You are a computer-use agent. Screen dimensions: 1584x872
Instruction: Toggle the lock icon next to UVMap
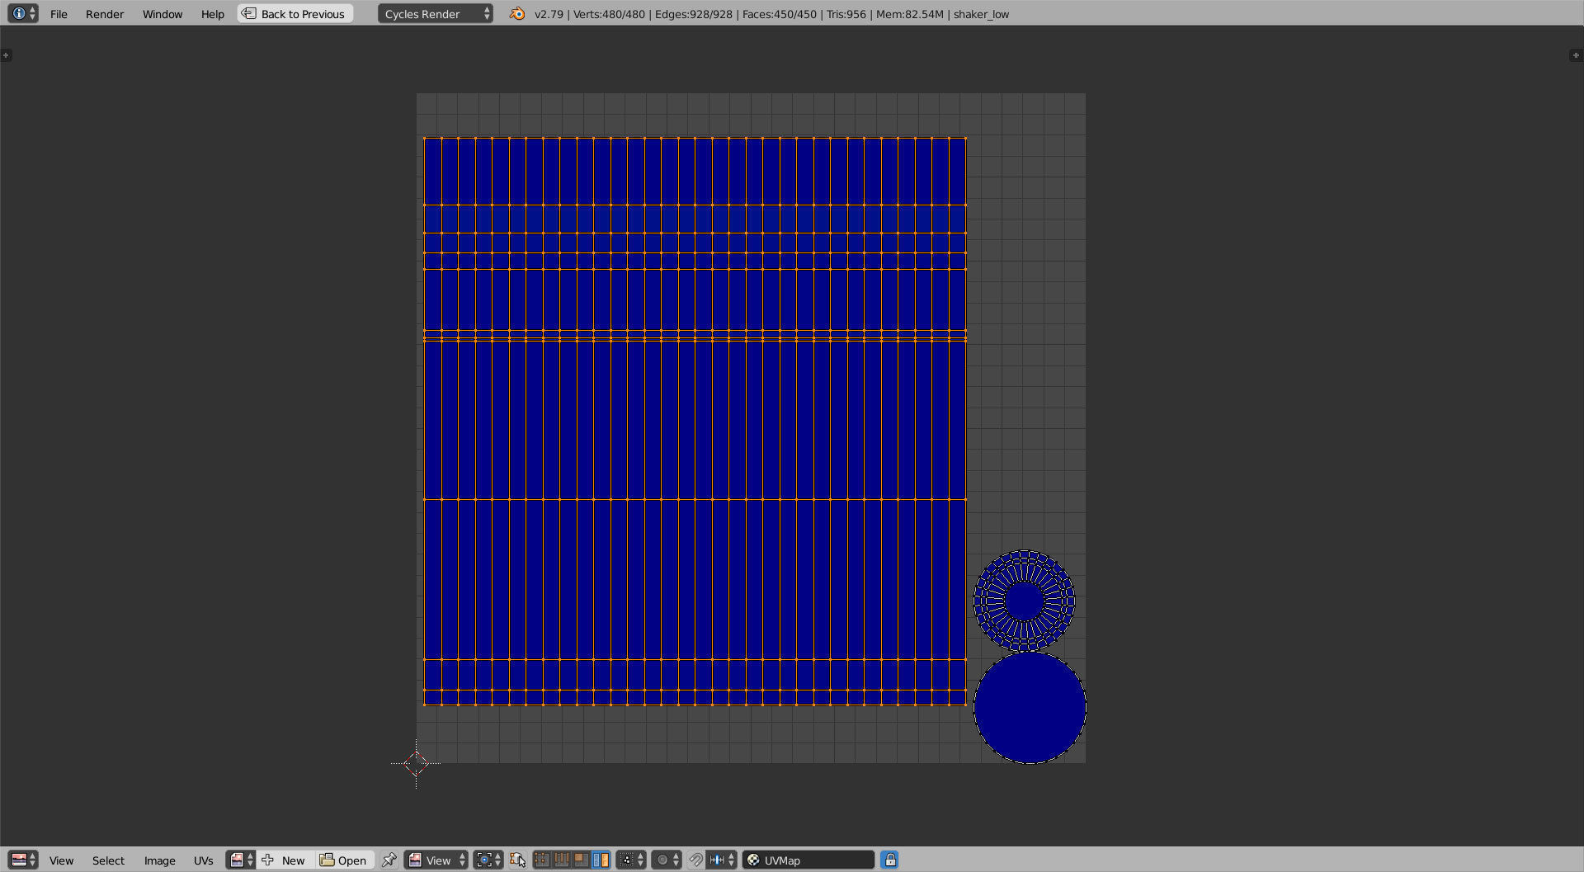point(889,860)
